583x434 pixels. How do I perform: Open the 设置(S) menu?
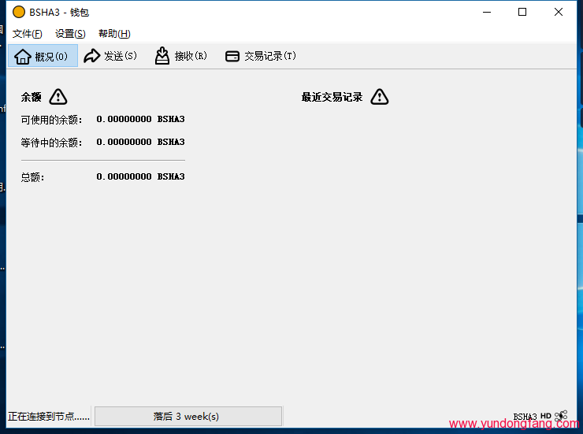coord(70,34)
